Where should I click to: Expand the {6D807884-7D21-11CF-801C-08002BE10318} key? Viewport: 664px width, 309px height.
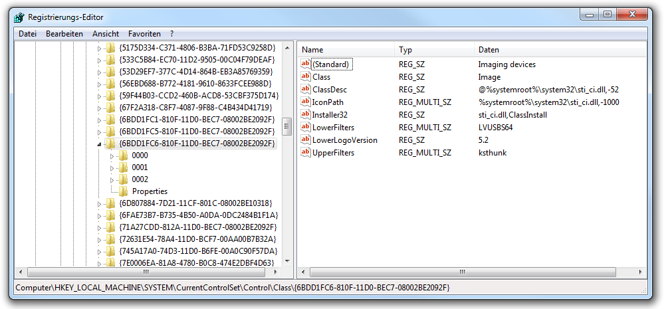100,203
